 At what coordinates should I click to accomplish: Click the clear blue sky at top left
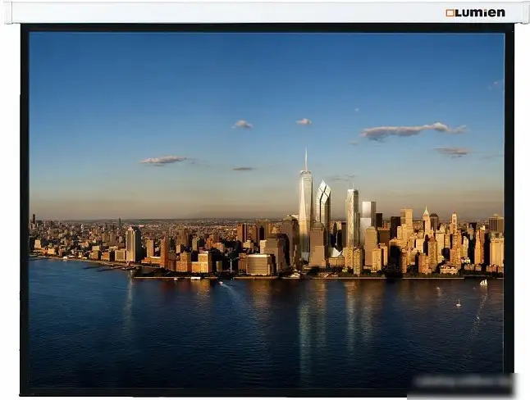[98, 74]
